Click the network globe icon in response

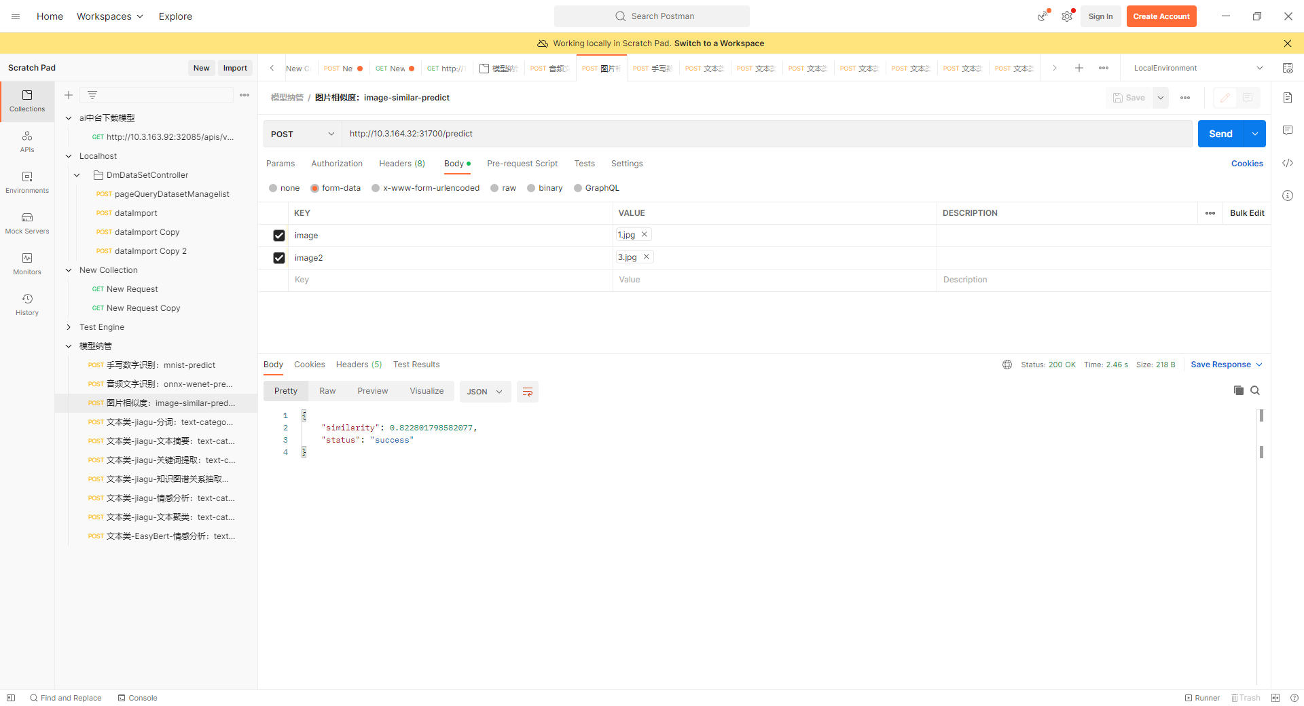pyautogui.click(x=1007, y=365)
